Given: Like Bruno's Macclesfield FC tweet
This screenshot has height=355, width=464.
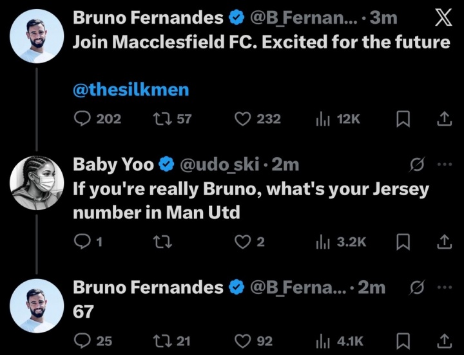Looking at the screenshot, I should pos(242,119).
